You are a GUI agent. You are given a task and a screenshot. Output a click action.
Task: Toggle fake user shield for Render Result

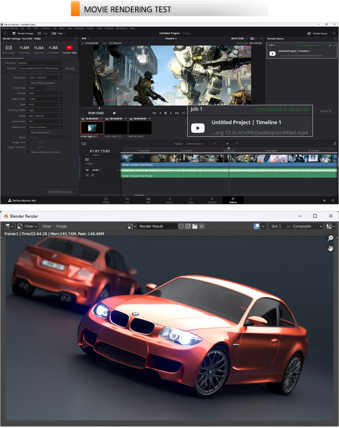point(181,226)
